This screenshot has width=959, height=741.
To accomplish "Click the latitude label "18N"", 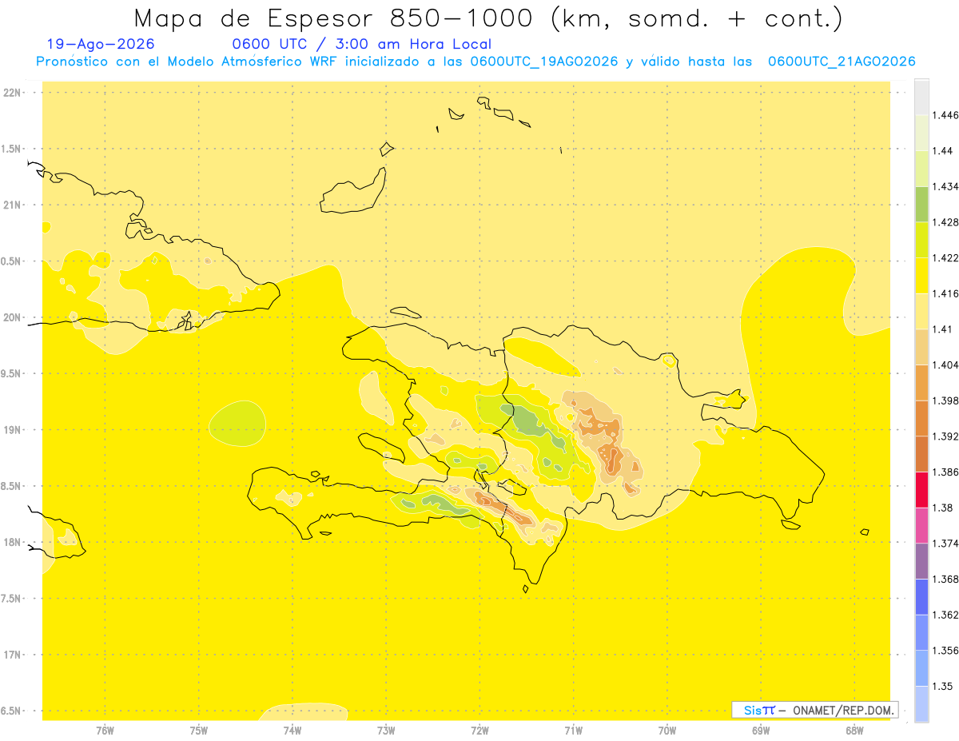I will (14, 543).
